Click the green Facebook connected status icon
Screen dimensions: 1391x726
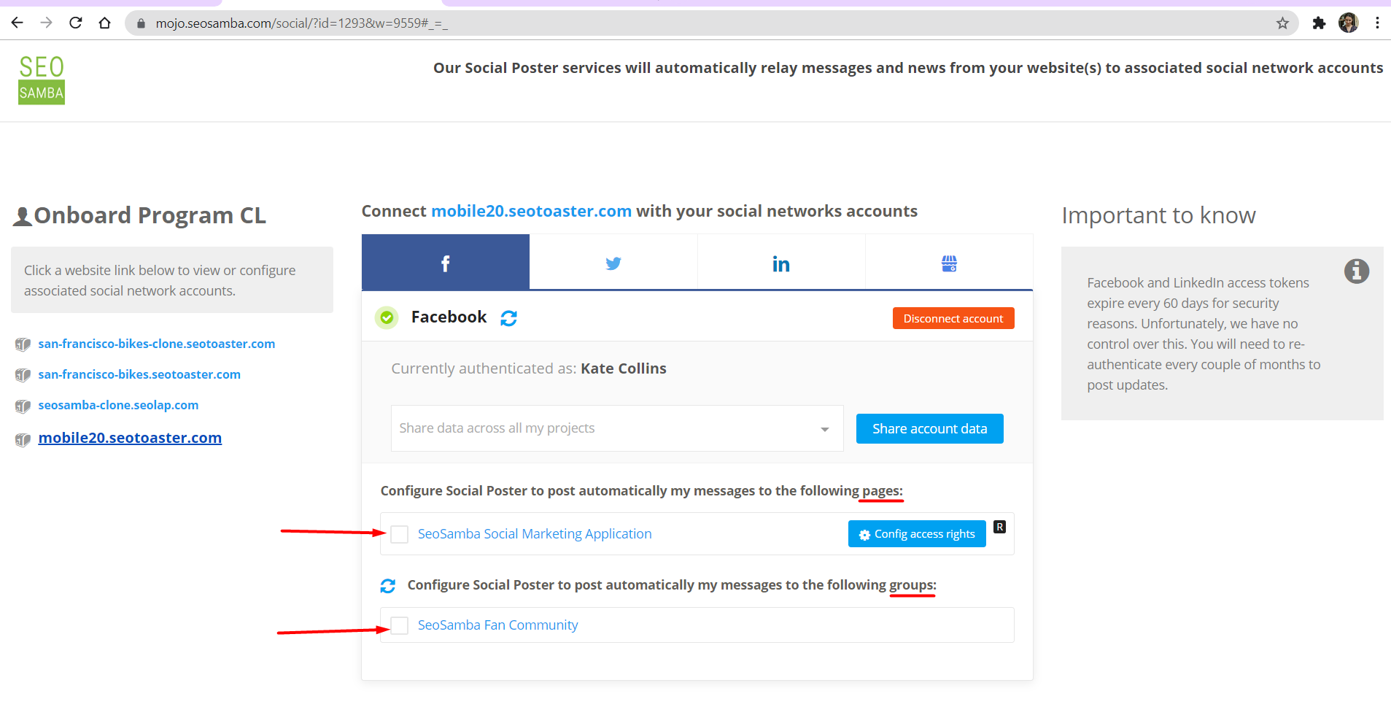pyautogui.click(x=387, y=317)
